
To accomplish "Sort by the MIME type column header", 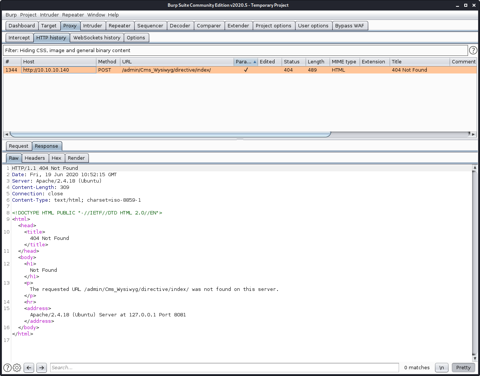I will pos(345,62).
